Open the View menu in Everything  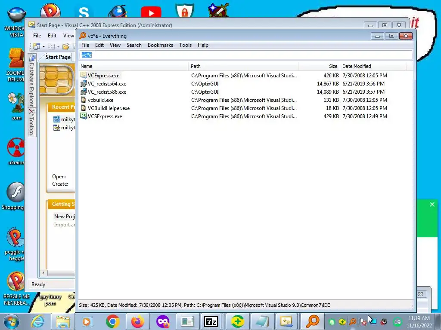tap(115, 45)
